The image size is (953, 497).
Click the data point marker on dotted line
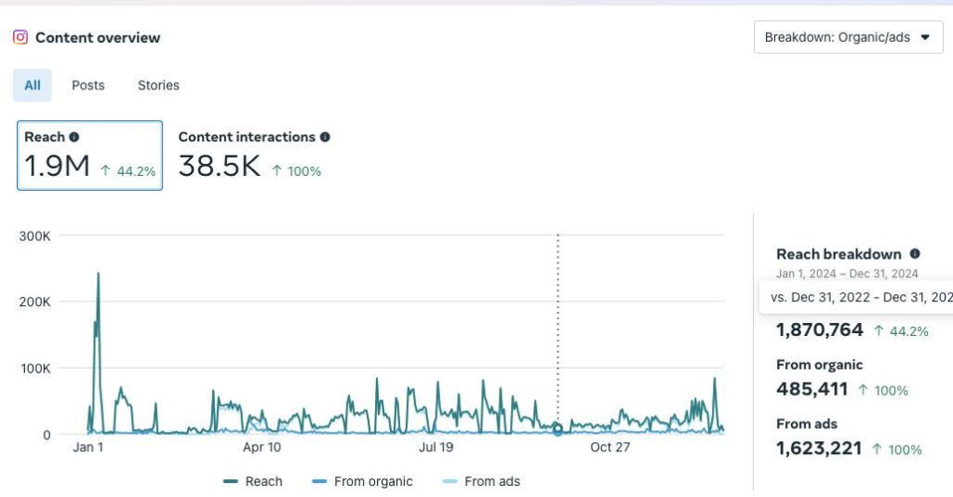557,429
